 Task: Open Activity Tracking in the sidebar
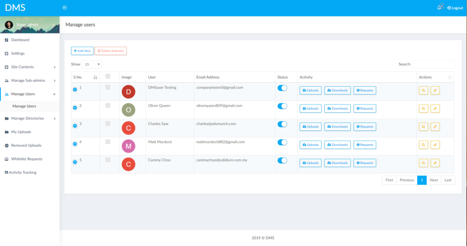click(23, 173)
